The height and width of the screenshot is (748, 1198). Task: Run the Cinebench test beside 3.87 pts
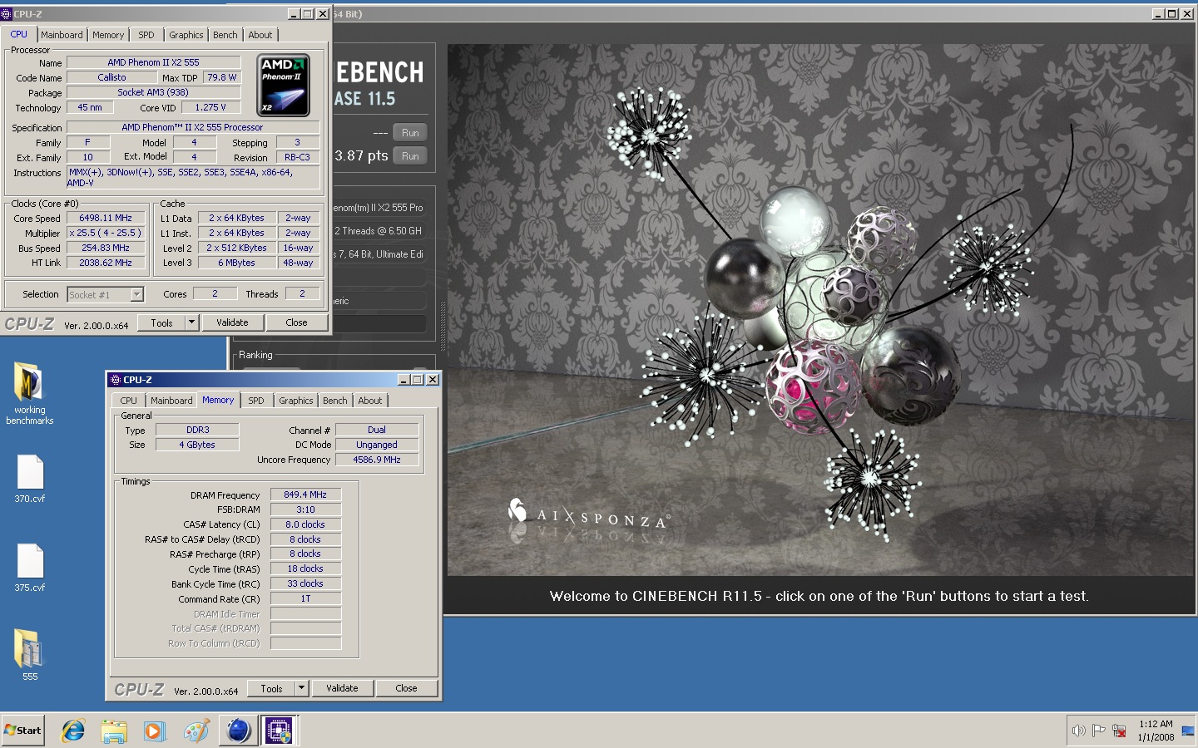tap(410, 155)
